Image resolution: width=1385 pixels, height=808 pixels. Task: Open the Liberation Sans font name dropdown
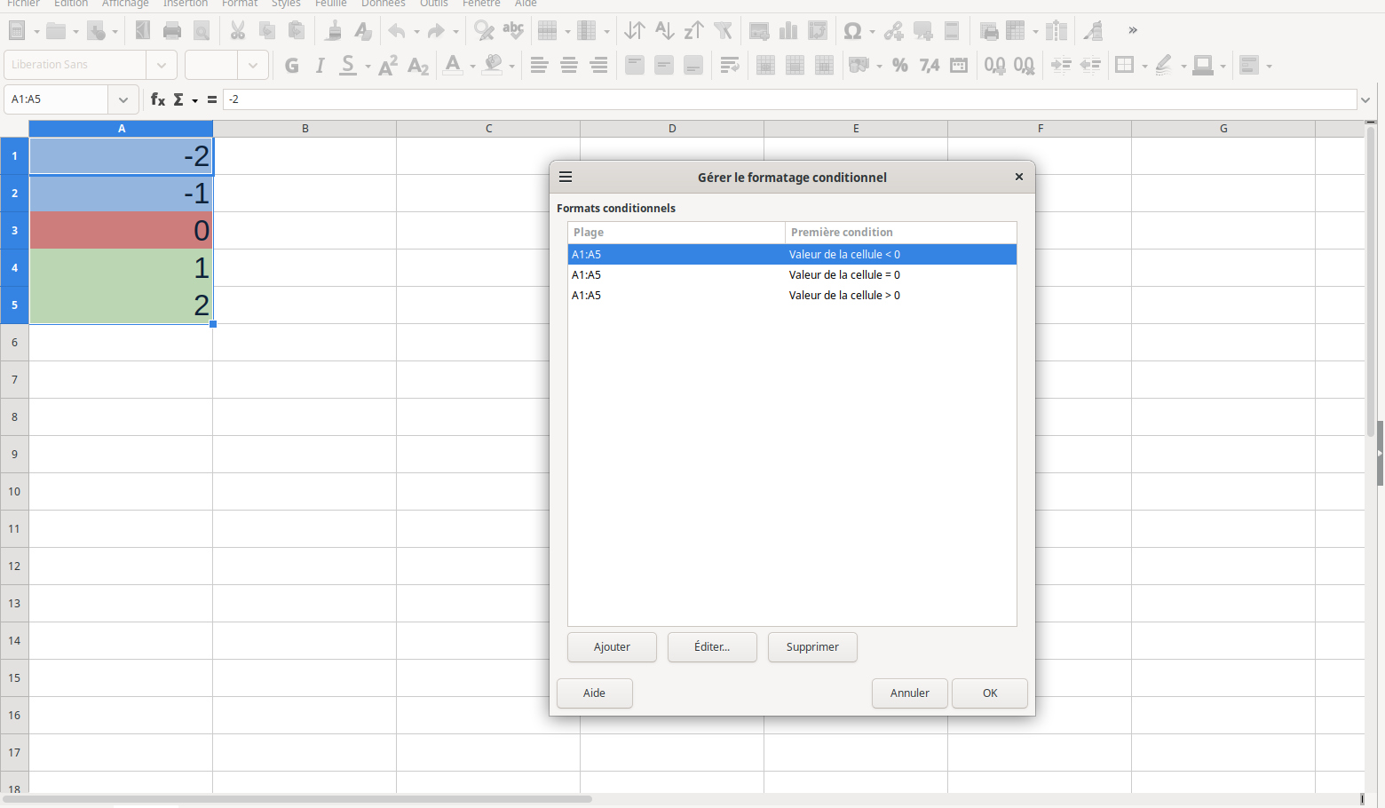click(x=161, y=65)
